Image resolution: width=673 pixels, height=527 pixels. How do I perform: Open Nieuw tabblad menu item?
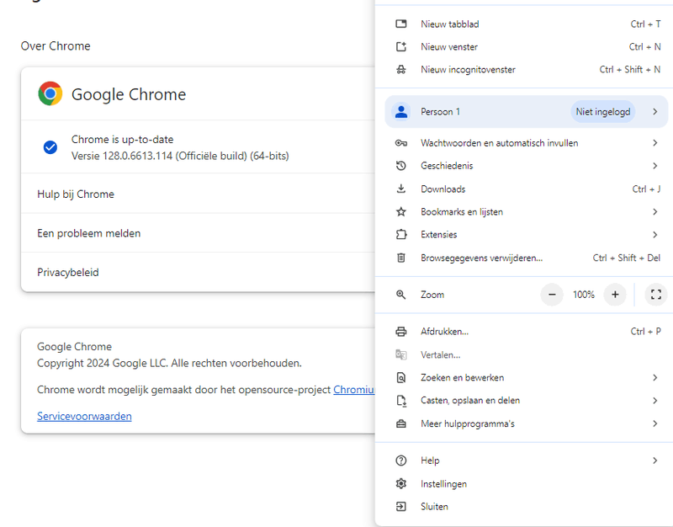coord(450,24)
